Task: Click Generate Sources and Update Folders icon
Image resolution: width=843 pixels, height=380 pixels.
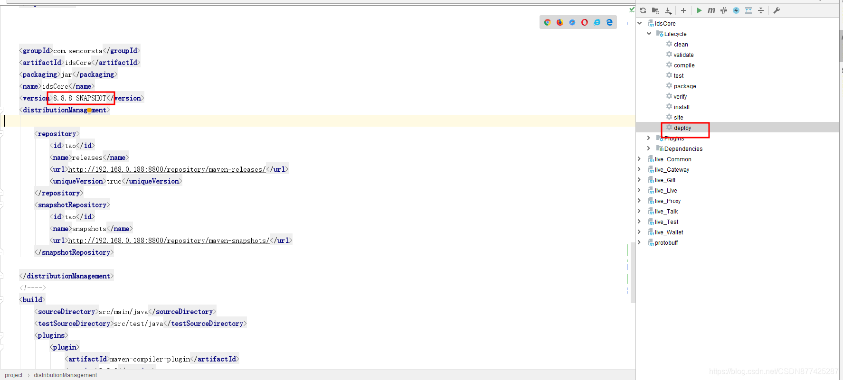Action: [655, 10]
